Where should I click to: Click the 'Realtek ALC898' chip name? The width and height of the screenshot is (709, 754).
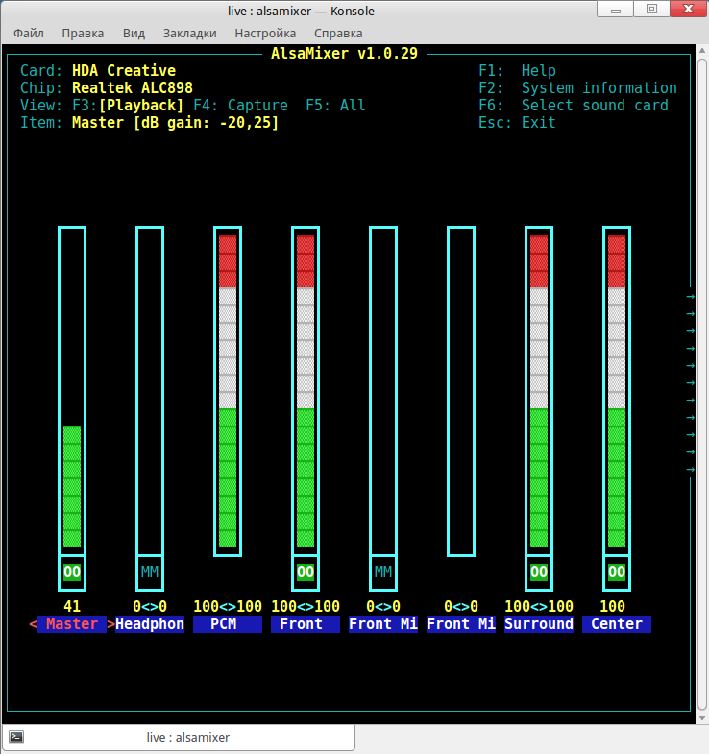[133, 88]
